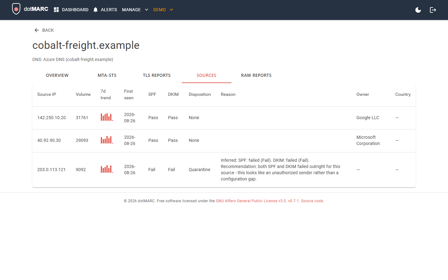Click the Volume column header
The width and height of the screenshot is (448, 280).
(83, 95)
